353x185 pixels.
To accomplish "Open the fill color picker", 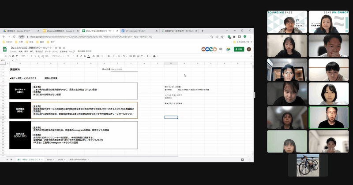I will pyautogui.click(x=94, y=56).
